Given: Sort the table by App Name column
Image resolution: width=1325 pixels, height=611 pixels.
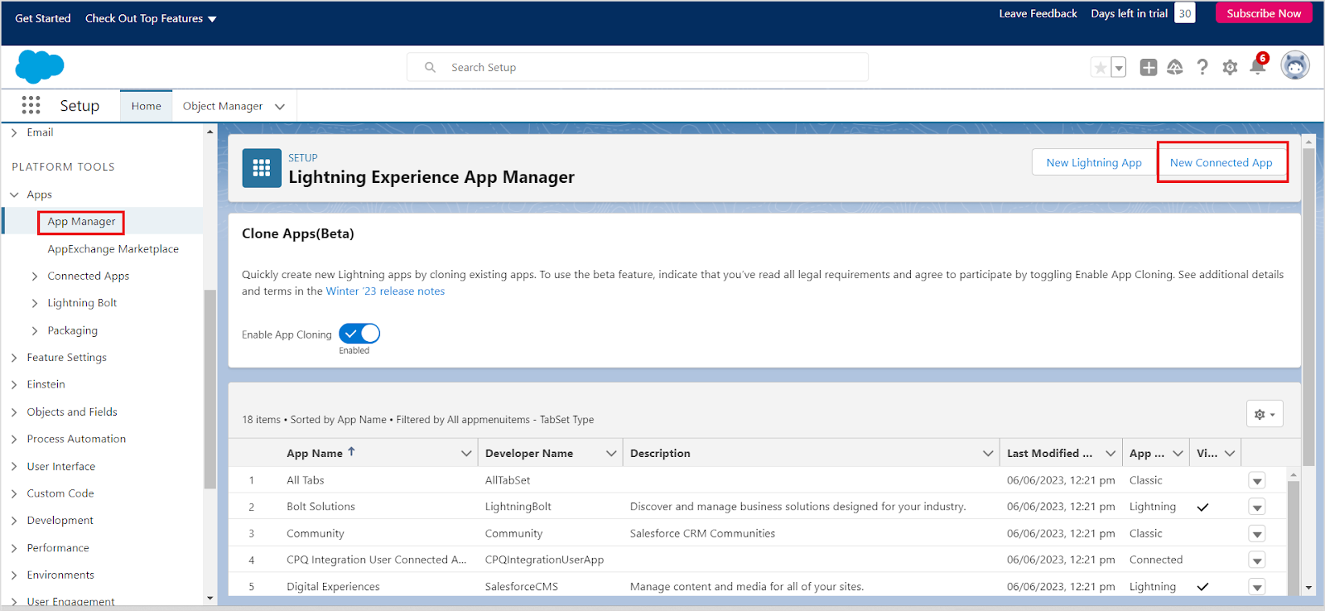Looking at the screenshot, I should click(x=315, y=453).
